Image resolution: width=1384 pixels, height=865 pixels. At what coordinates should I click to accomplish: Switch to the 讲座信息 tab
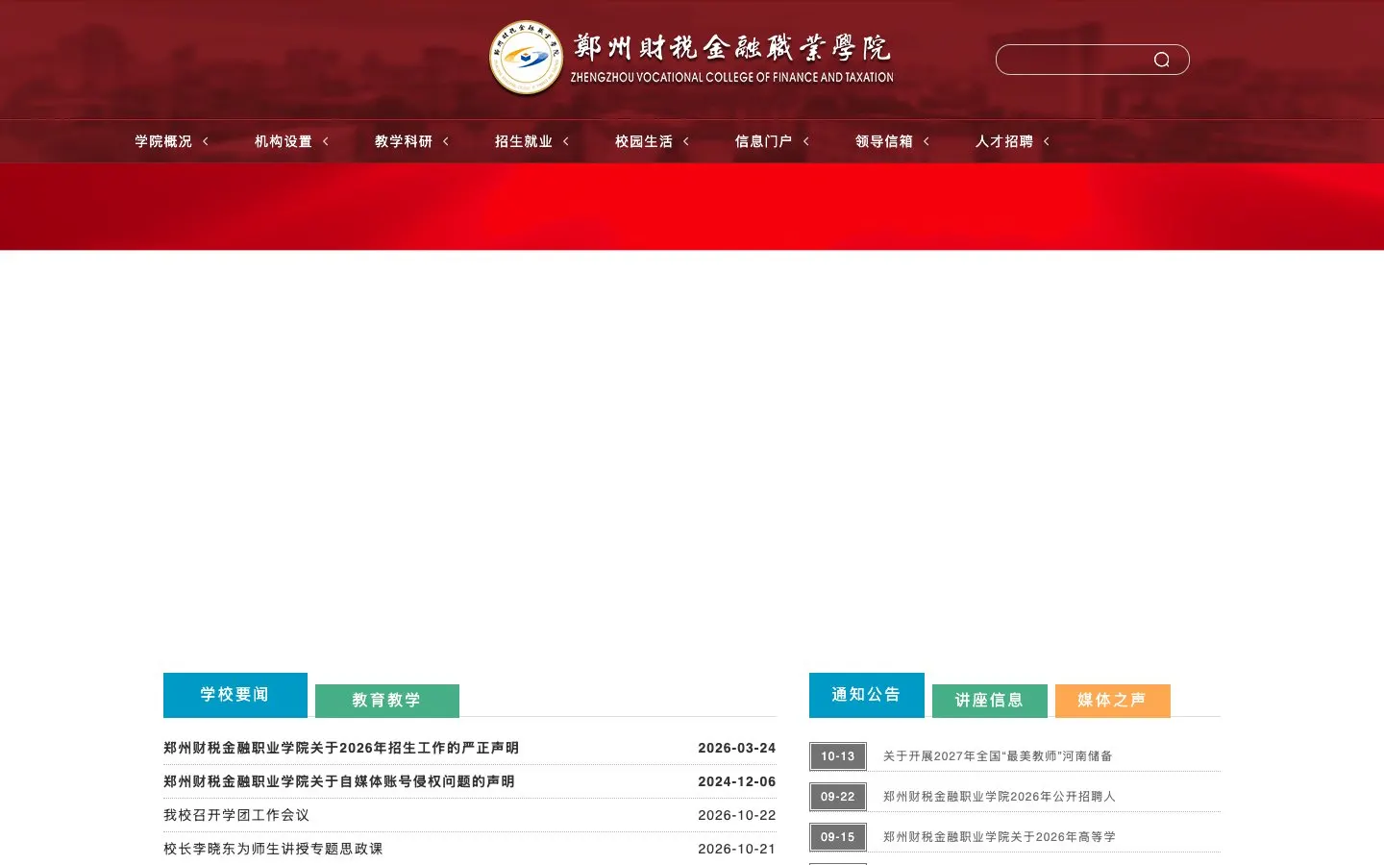point(990,701)
